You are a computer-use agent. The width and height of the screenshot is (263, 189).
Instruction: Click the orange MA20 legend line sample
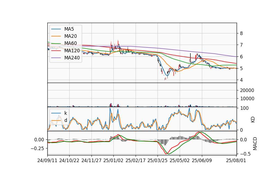[x=56, y=36]
